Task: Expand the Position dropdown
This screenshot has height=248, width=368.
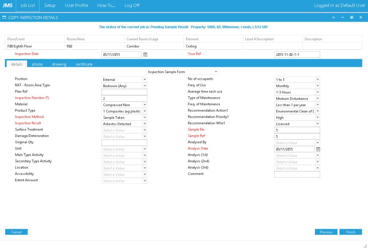Action: 145,79
